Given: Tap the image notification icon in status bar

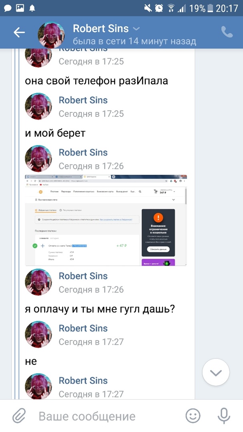Looking at the screenshot, I should click(x=20, y=8).
